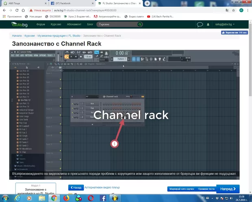The width and height of the screenshot is (252, 202).
Task: Open the PATTERNS menu in FL Studio
Action: (x=28, y=55)
